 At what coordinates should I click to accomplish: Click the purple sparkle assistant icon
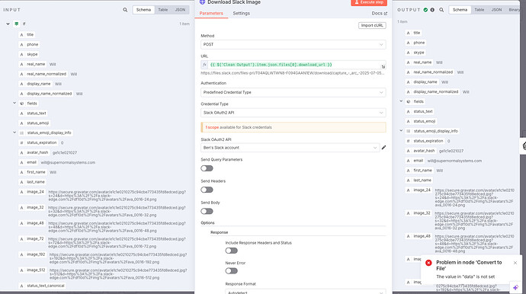click(x=515, y=288)
